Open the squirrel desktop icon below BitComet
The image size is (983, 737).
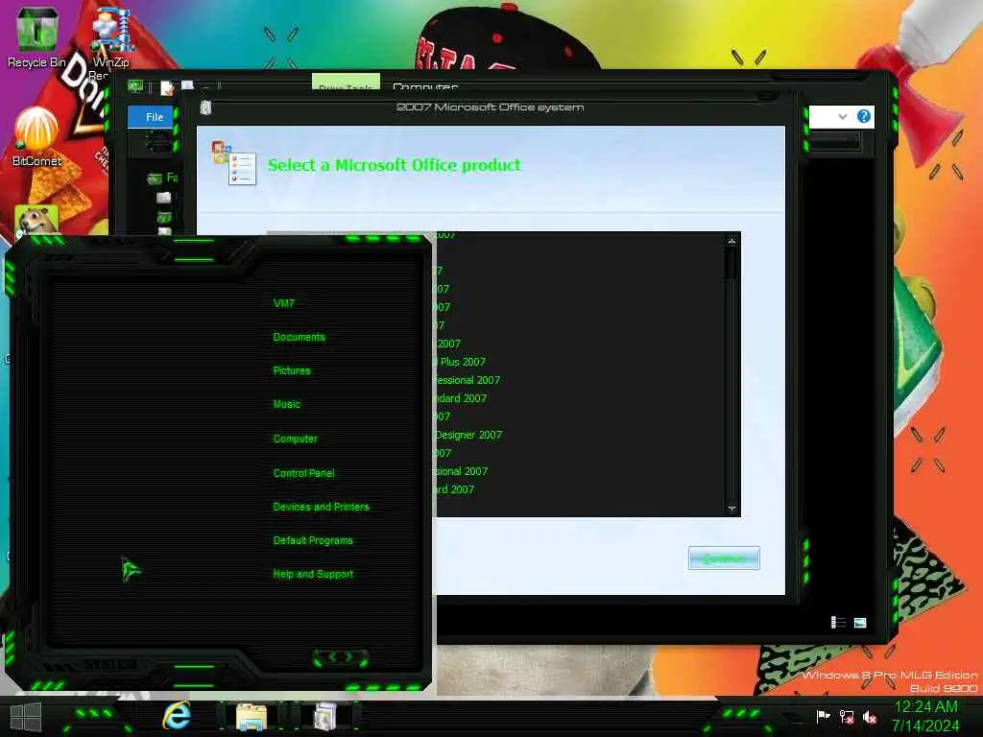click(37, 221)
